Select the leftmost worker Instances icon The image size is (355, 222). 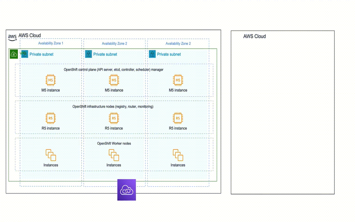[x=51, y=155]
